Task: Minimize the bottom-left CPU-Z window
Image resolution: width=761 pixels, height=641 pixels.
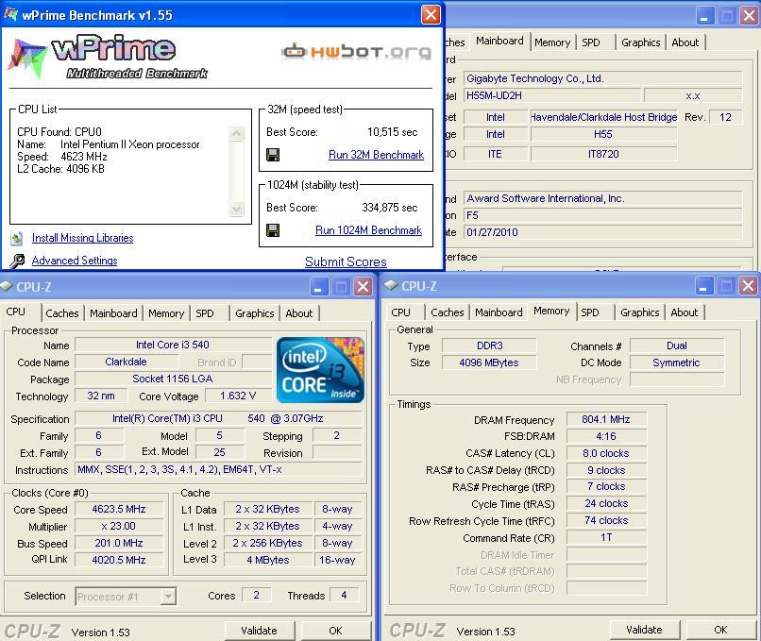Action: point(318,287)
